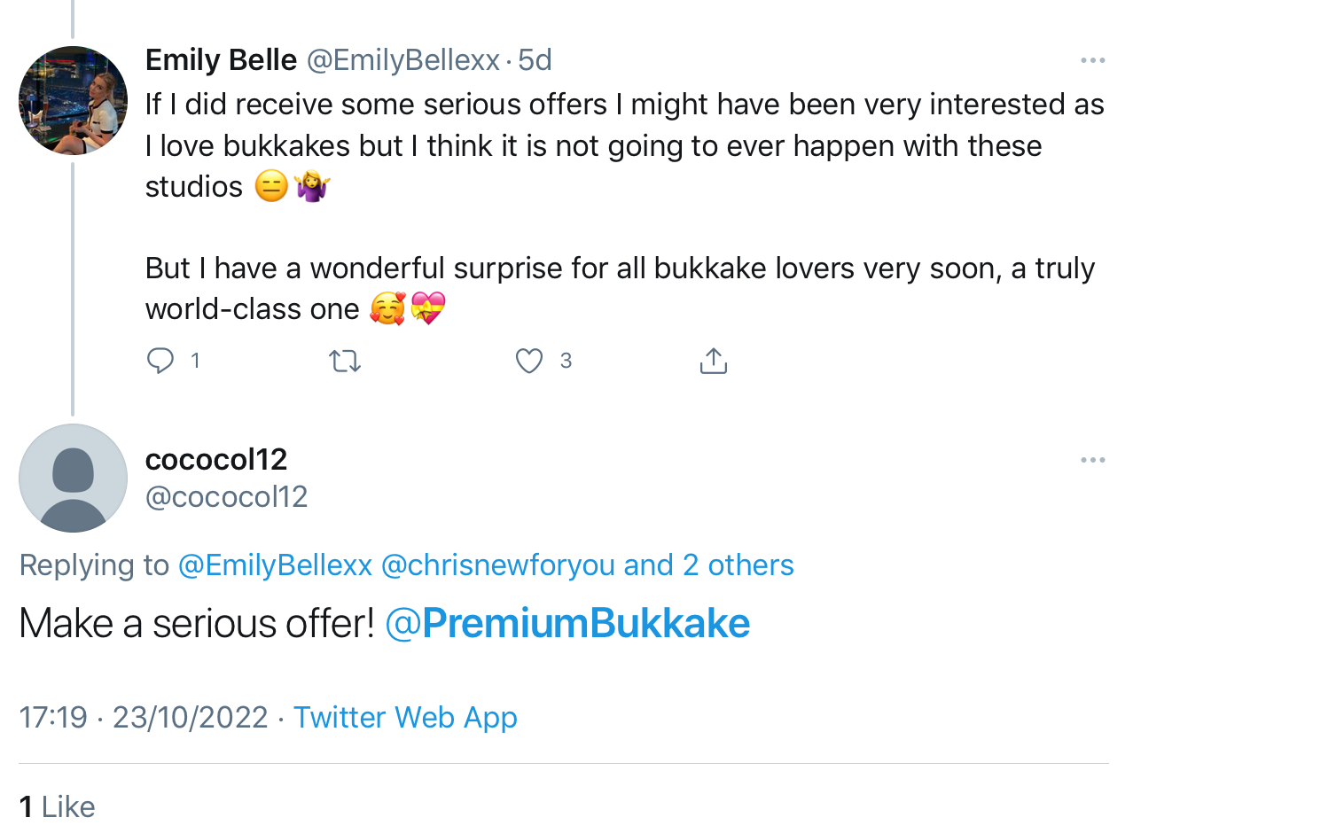Open the Twitter Web App source link
Screen dimensions: 1344x833
[405, 718]
